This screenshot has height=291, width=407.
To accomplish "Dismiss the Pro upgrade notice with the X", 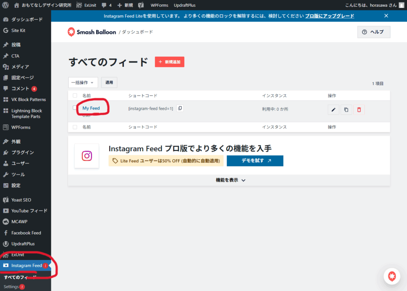I will 386,16.
